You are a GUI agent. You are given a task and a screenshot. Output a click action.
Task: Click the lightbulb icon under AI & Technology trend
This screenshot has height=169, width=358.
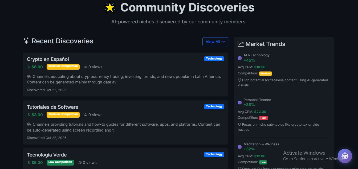[x=239, y=80]
